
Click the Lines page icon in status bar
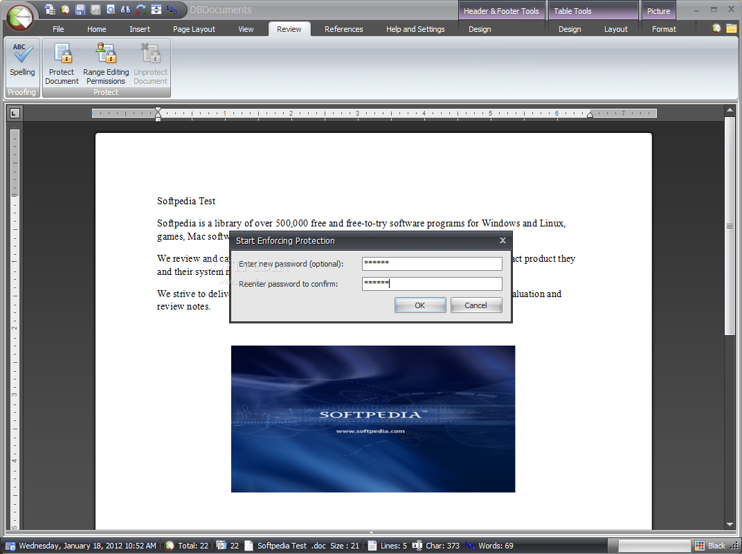point(372,546)
